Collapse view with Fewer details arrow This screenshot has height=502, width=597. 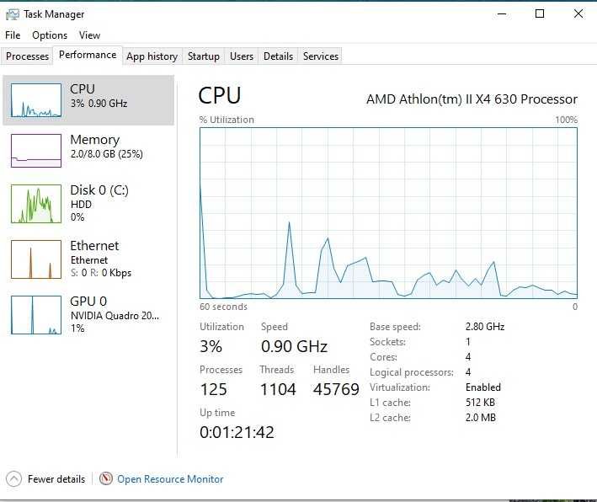tap(13, 479)
